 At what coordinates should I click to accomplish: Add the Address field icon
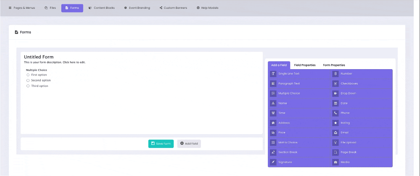tap(273, 123)
